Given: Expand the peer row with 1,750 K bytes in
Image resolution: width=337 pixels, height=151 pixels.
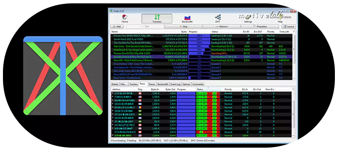Looking at the screenshot, I should pos(112,97).
